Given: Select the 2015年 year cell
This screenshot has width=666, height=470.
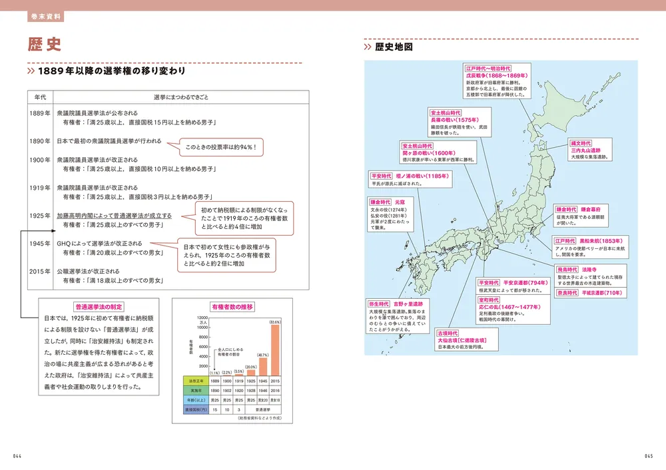Looking at the screenshot, I should click(x=40, y=272).
